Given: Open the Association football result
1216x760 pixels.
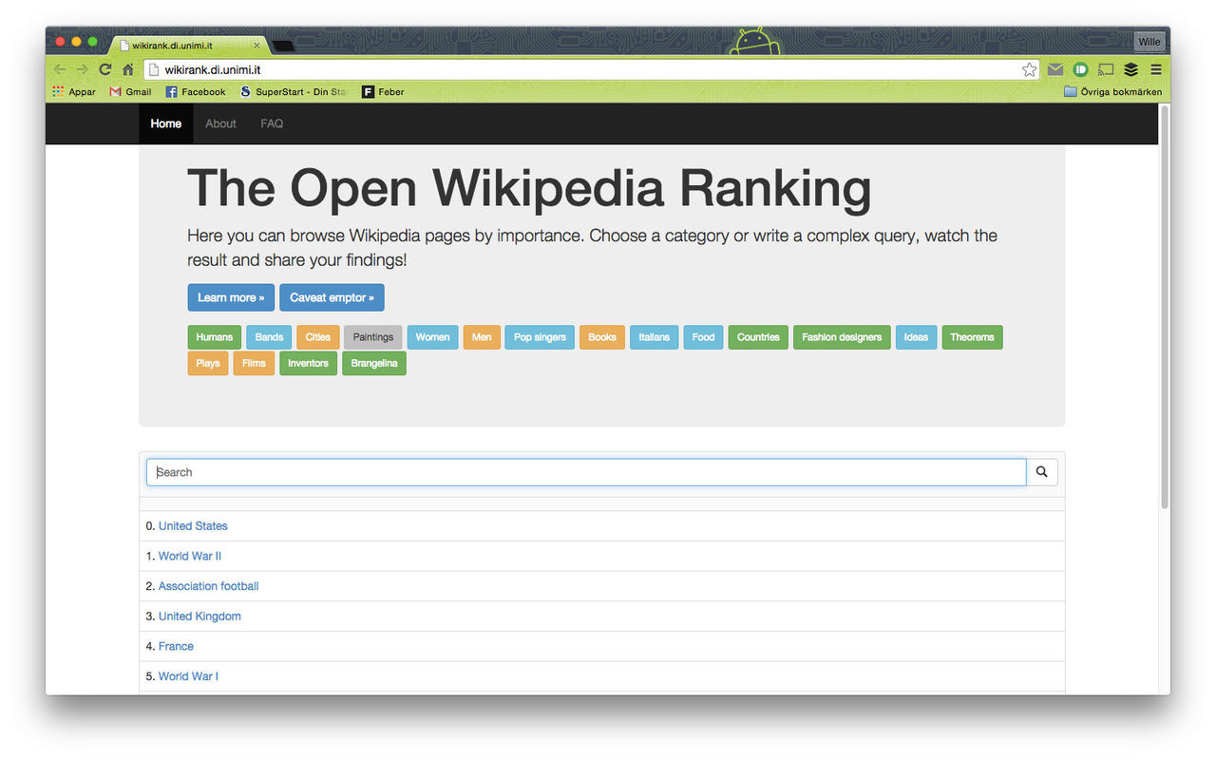Looking at the screenshot, I should [208, 586].
